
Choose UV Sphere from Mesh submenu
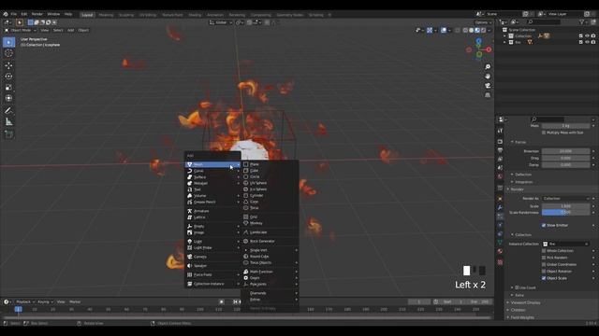point(270,183)
